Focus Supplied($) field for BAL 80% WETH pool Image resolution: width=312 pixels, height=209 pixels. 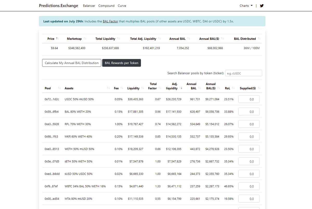249,112
